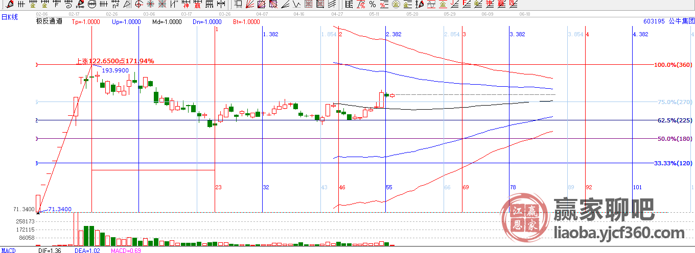Click the 日K线 period label
Image resolution: width=695 pixels, height=253 pixels.
click(x=9, y=17)
